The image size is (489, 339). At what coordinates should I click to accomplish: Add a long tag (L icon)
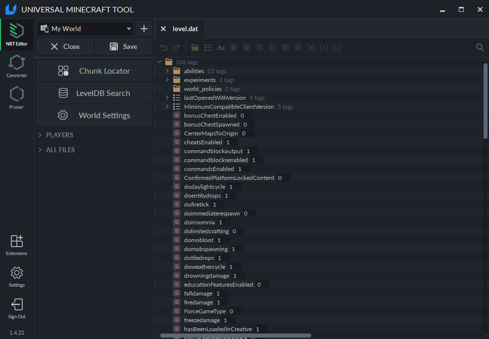(x=272, y=47)
